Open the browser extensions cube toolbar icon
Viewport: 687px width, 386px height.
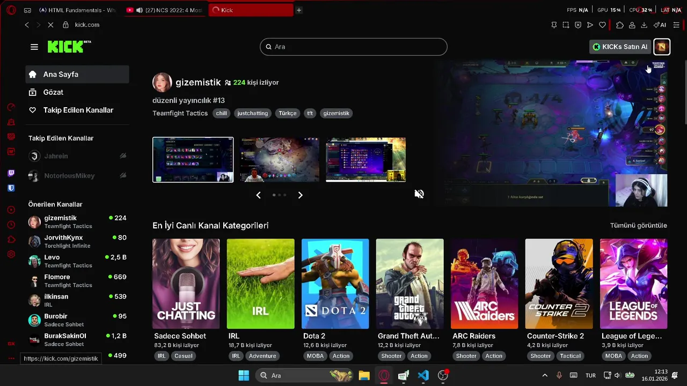pyautogui.click(x=620, y=25)
